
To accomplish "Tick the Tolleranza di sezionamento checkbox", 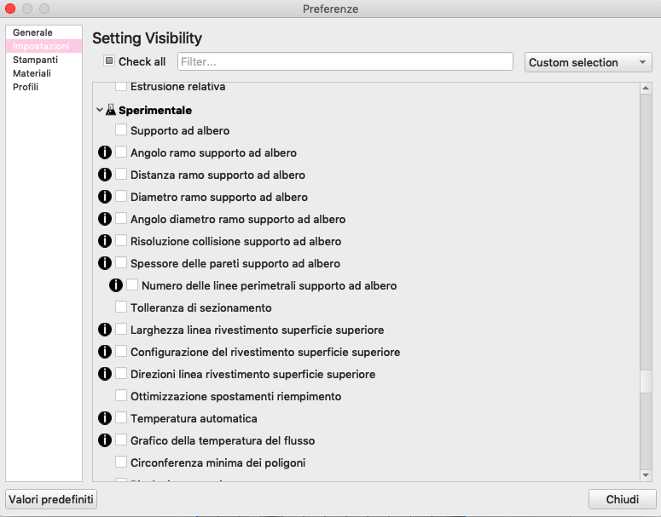I will (x=121, y=307).
